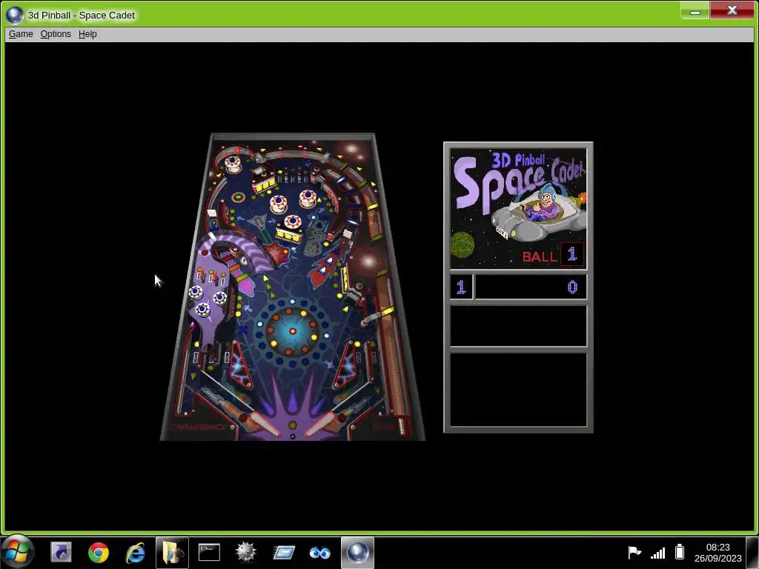Click the blue center target circle on table

tap(292, 331)
